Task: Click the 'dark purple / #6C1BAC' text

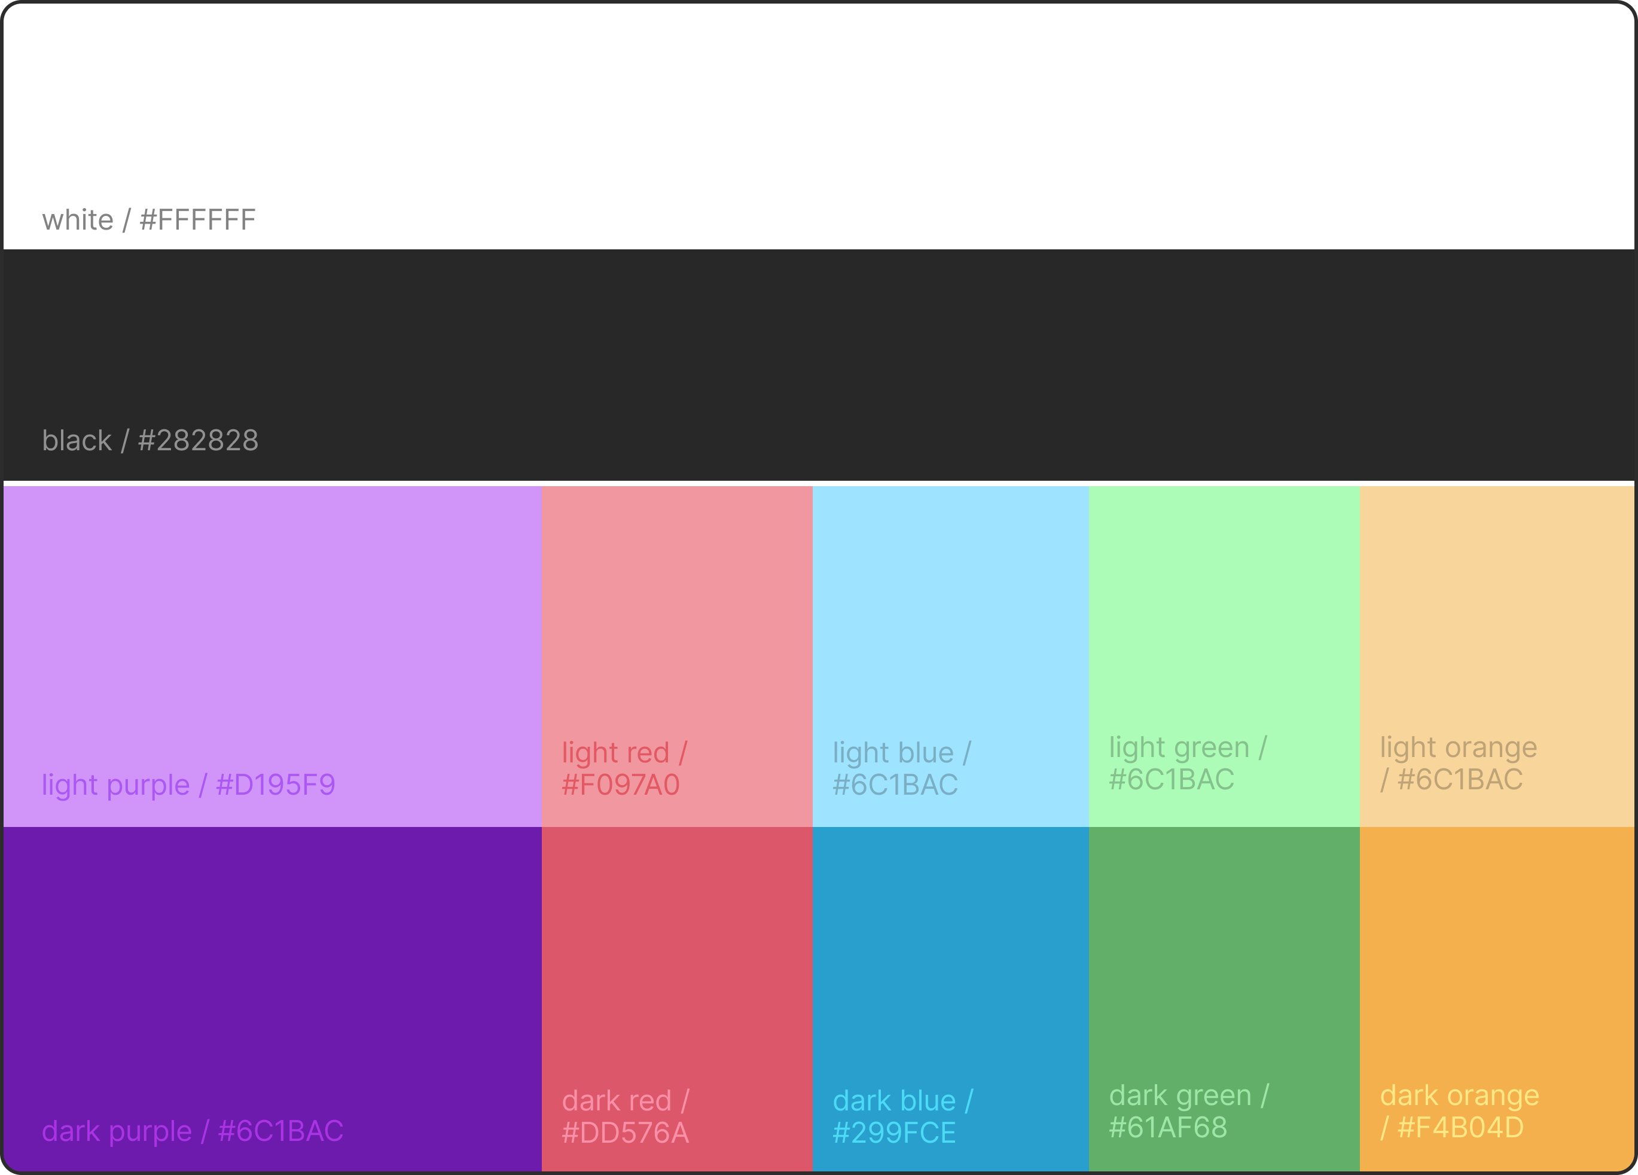Action: coord(193,1131)
